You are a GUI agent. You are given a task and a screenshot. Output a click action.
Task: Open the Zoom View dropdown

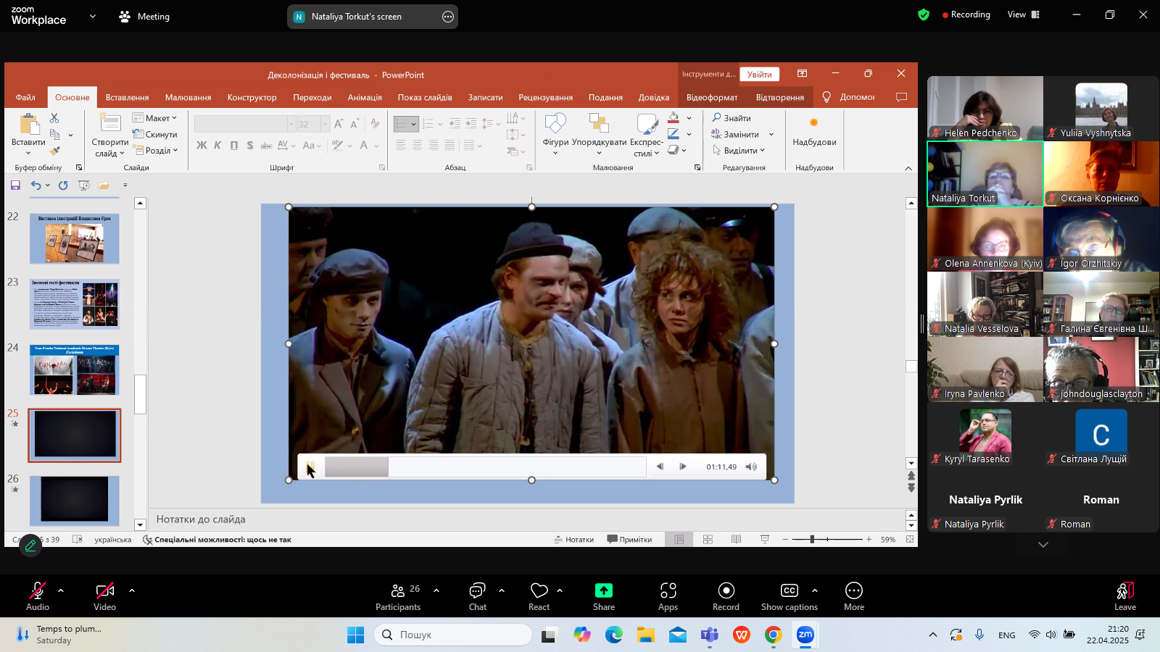pyautogui.click(x=1022, y=14)
